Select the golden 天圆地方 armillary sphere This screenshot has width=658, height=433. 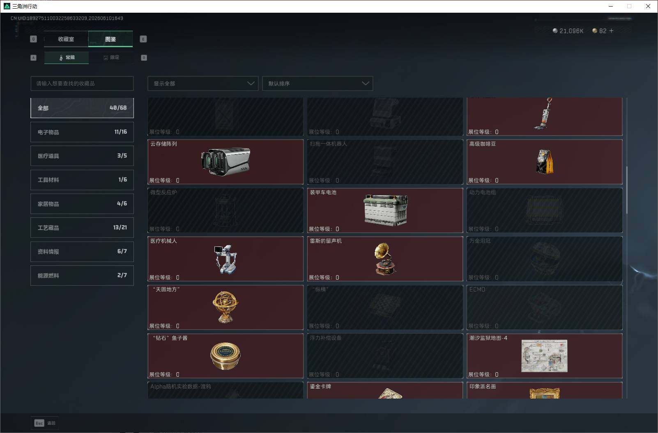coord(225,307)
